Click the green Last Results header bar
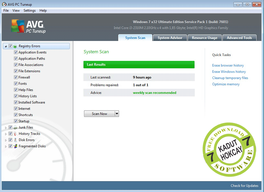Image resolution: width=264 pixels, height=192 pixels. [139, 65]
